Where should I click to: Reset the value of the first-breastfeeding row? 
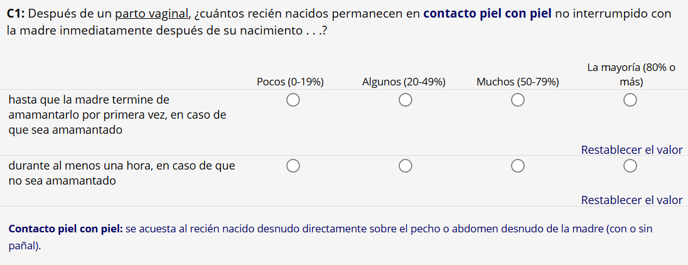631,150
